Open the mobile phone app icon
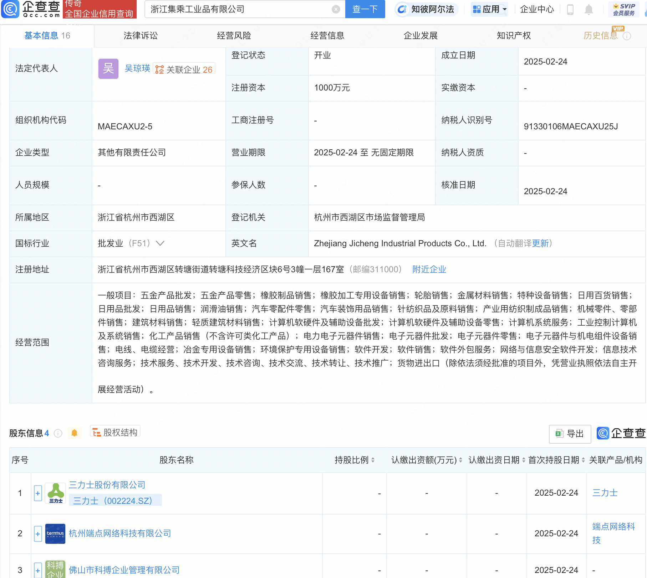 pyautogui.click(x=570, y=9)
